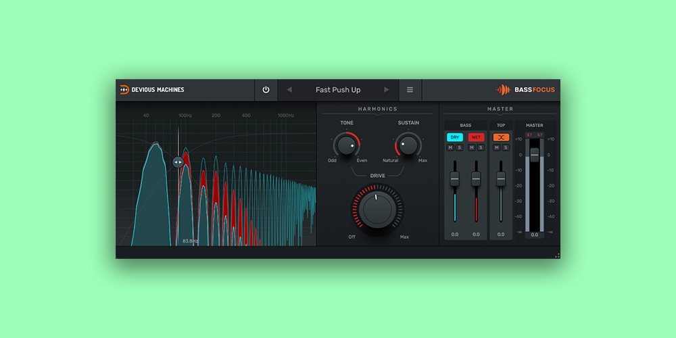Mute the Bass dry channel
The height and width of the screenshot is (338, 676).
(x=450, y=147)
